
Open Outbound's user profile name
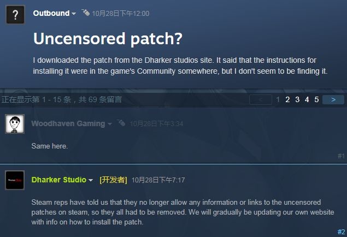click(x=51, y=13)
